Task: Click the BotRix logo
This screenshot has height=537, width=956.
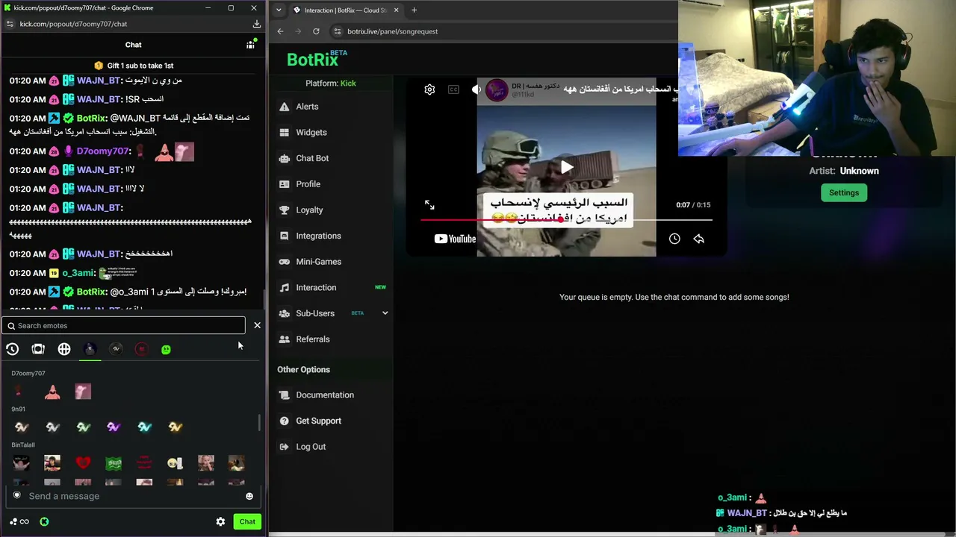Action: 317,59
